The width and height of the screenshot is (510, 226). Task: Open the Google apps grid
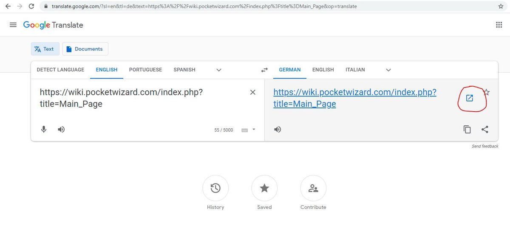click(x=499, y=25)
